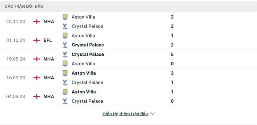Click England flag icon beside EFL
The height and width of the screenshot is (125, 257).
(37, 40)
